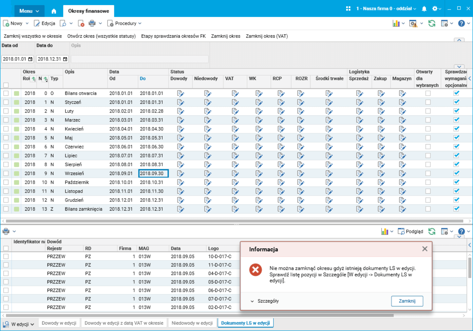Viewport: 473px width, 331px height.
Task: Open the bar chart icon in top toolbar
Action: pos(396,23)
